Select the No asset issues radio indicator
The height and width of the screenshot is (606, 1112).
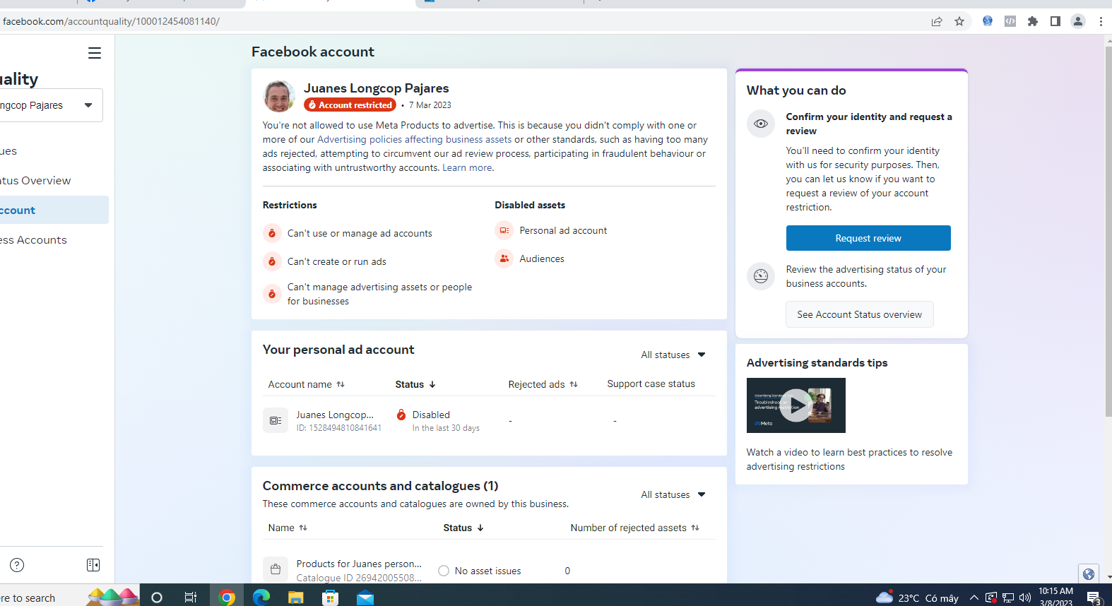tap(444, 571)
